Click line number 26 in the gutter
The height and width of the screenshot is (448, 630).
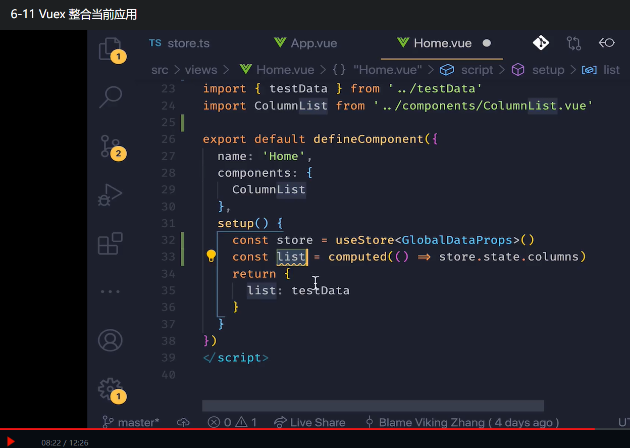tap(168, 139)
